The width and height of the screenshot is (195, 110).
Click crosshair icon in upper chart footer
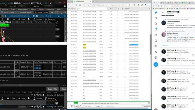coord(35,95)
